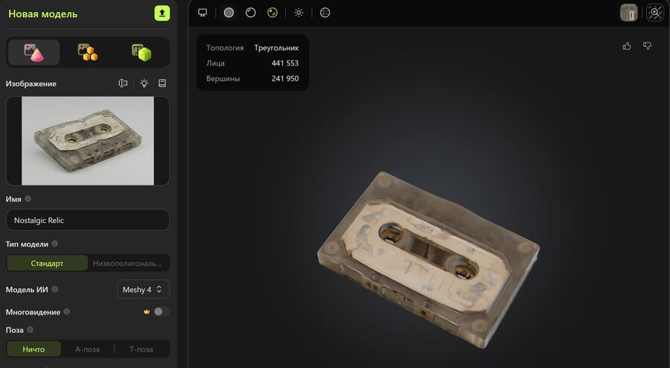The image size is (670, 368).
Task: Click the Многовидение info icon
Action: click(x=67, y=311)
